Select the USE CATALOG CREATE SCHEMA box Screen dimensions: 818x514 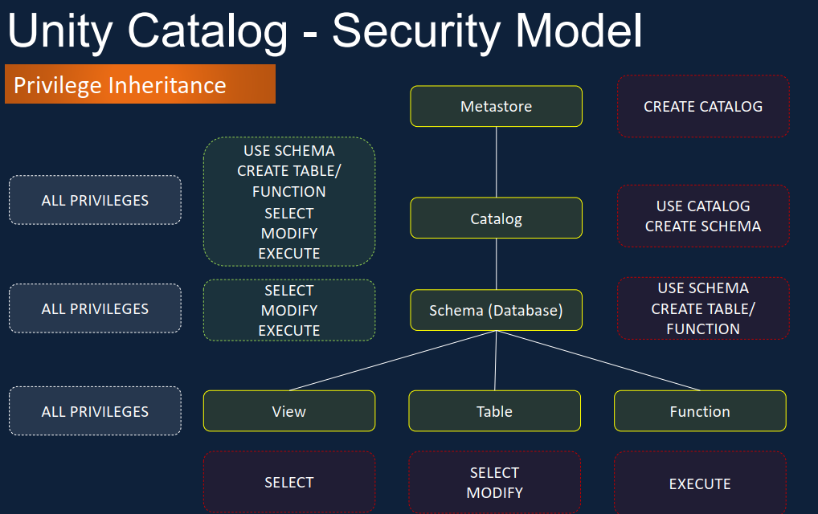703,216
